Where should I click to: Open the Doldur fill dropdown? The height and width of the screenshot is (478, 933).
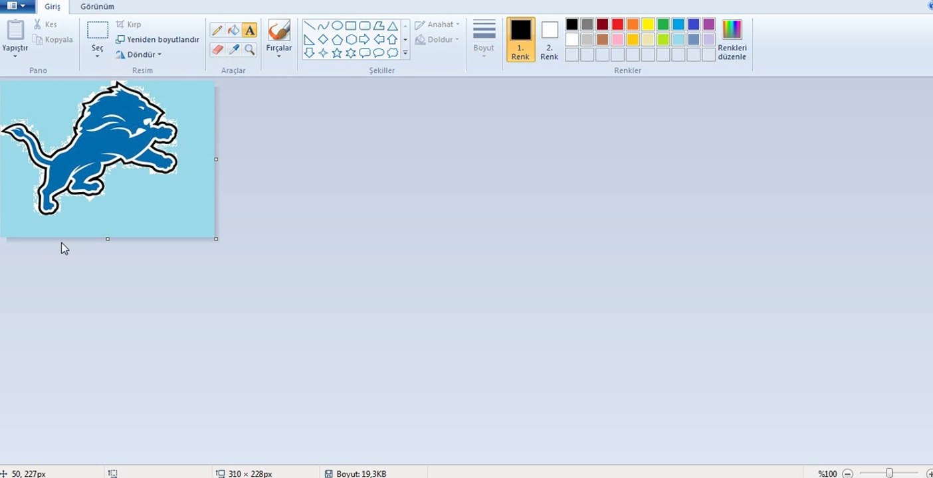tap(437, 40)
